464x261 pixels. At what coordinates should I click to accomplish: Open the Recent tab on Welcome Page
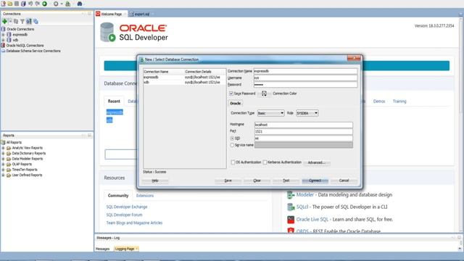[114, 101]
